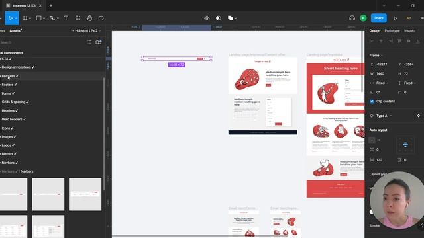Viewport: 424px width, 238px height.
Task: Expand the Features component group
Action: pyautogui.click(x=10, y=76)
